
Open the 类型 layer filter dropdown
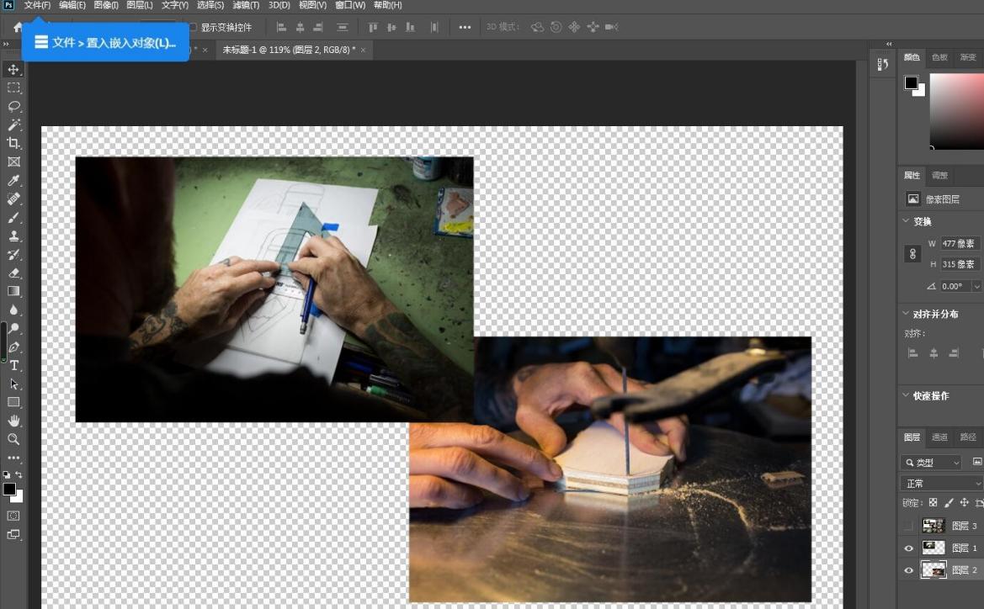pos(932,462)
